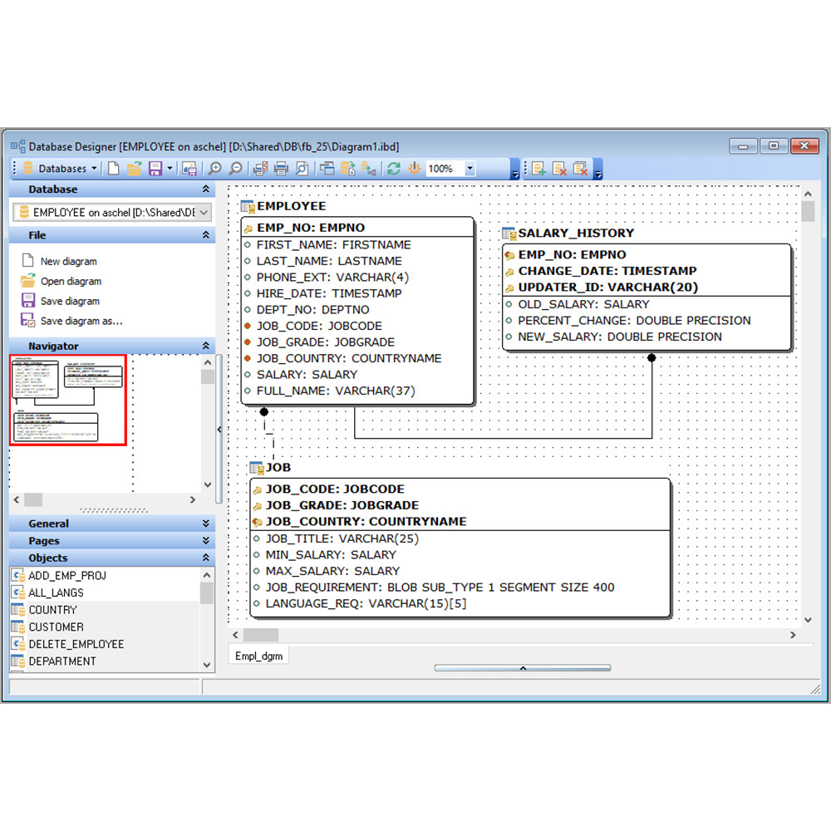Click the New diagram toolbar icon
Image resolution: width=831 pixels, height=831 pixels.
coord(113,169)
